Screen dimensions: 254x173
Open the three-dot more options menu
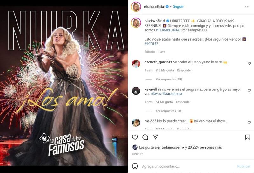(247, 7)
